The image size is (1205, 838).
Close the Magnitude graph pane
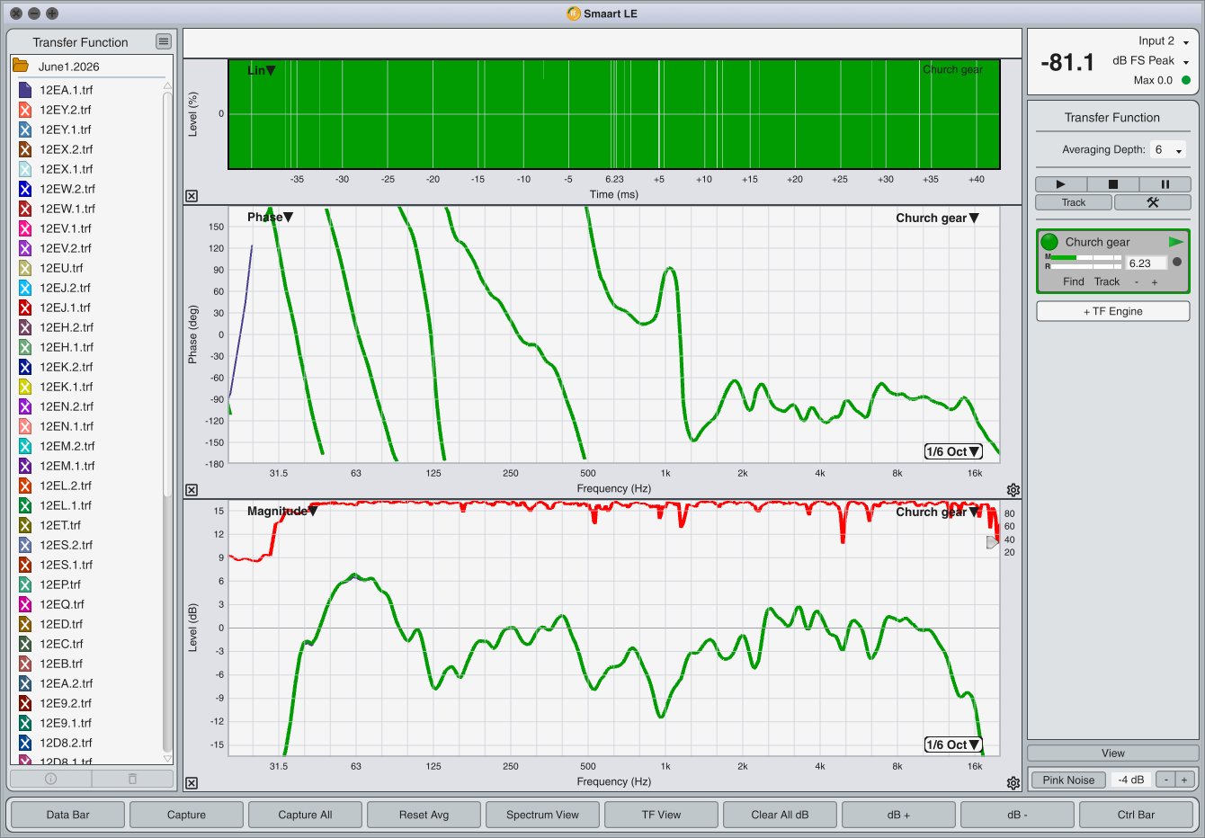pos(192,783)
